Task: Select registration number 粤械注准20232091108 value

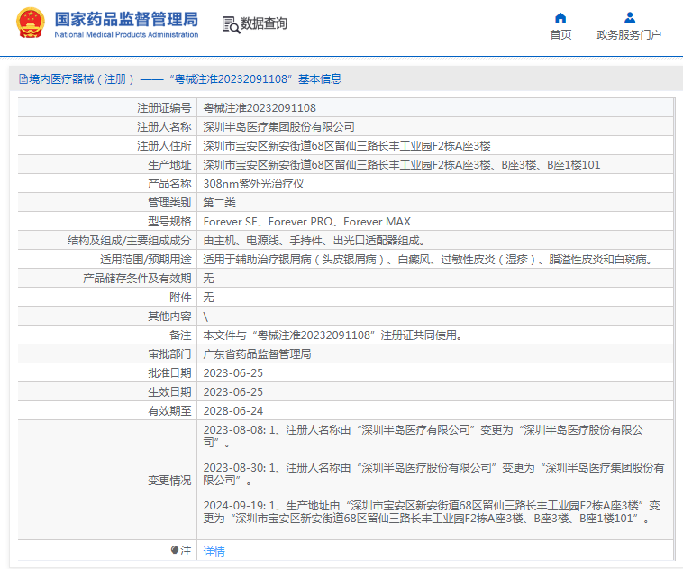Action: (x=260, y=107)
